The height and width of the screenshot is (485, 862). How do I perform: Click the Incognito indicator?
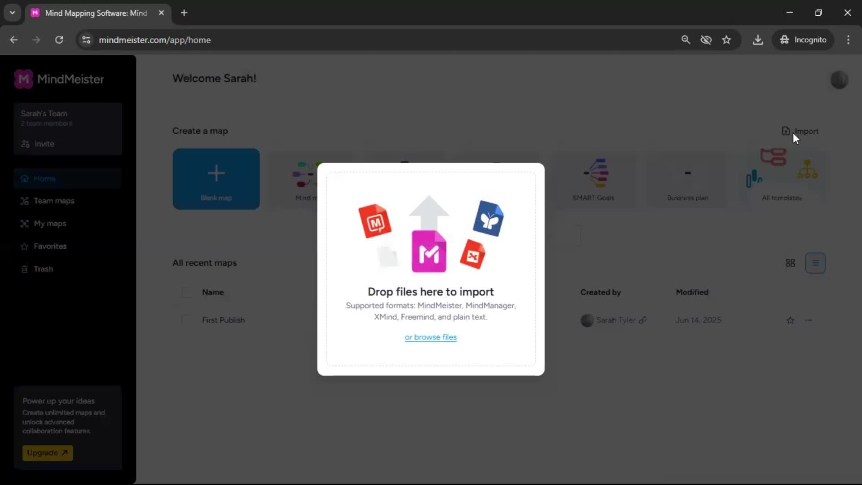(803, 40)
